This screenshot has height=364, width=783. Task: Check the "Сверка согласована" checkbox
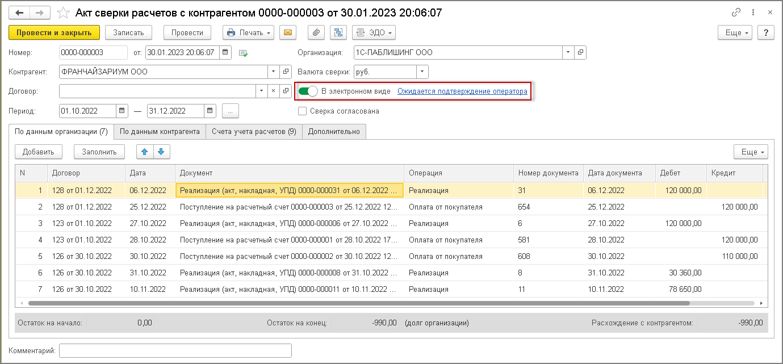pos(303,111)
